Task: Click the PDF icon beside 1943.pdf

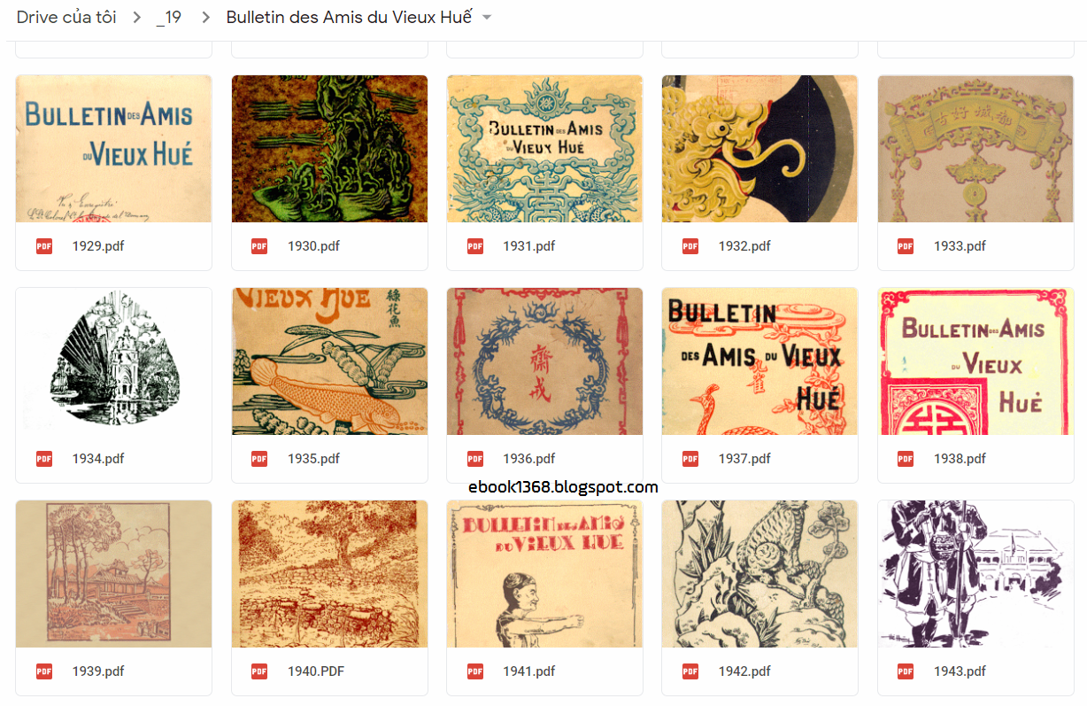Action: pos(906,671)
